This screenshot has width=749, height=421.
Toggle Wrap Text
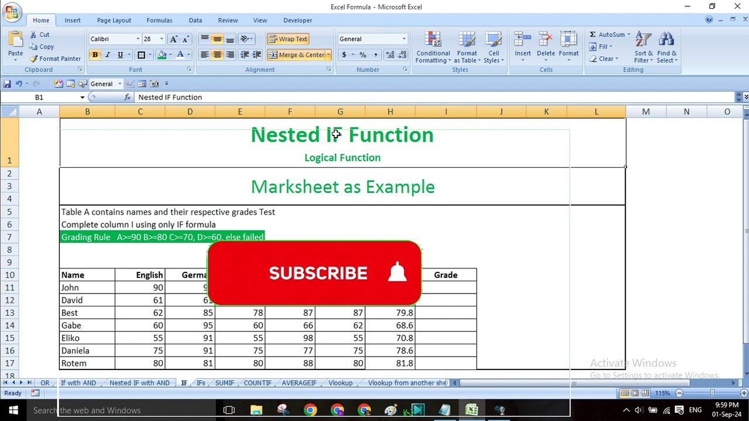[x=288, y=39]
